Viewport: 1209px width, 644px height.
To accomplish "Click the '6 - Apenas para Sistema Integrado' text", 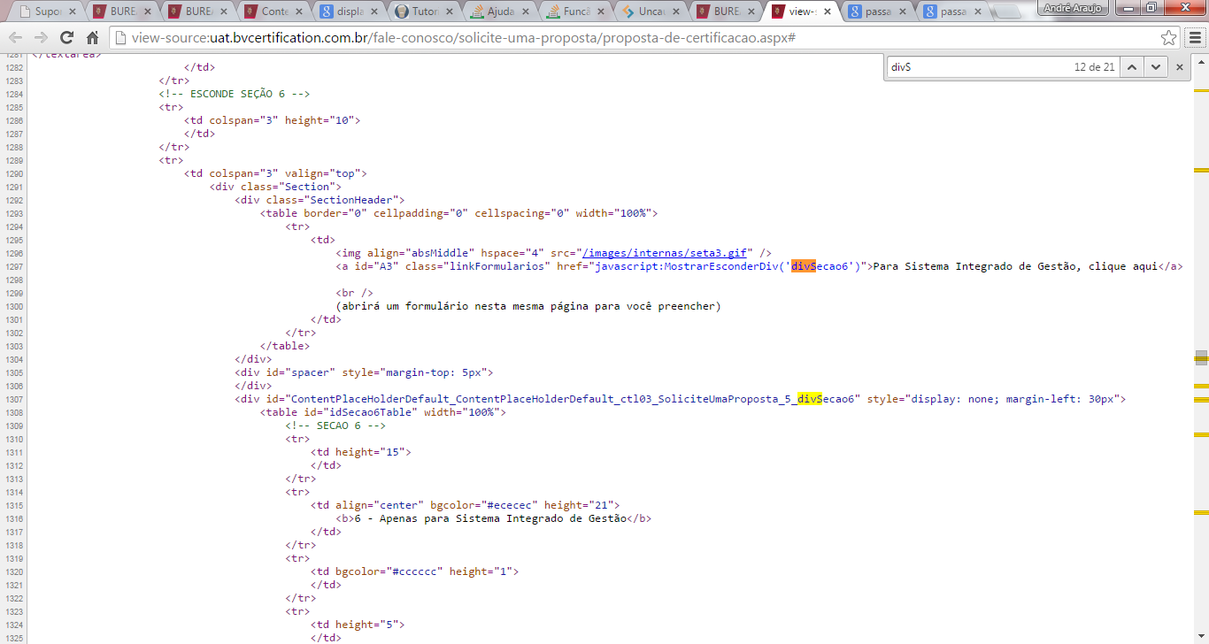I will coord(491,518).
